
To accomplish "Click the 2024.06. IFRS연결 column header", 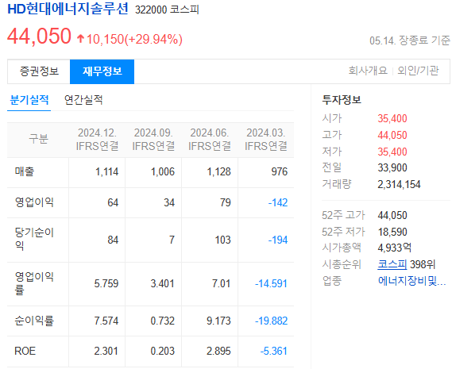I will pos(210,140).
